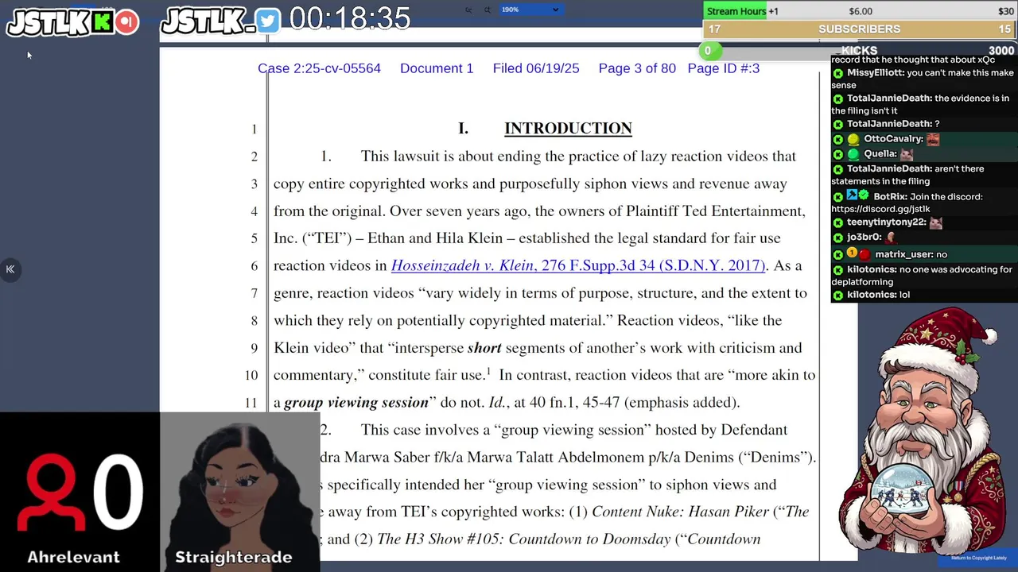Image resolution: width=1018 pixels, height=572 pixels.
Task: Click the 00:18:35 stream timer
Action: 350,18
